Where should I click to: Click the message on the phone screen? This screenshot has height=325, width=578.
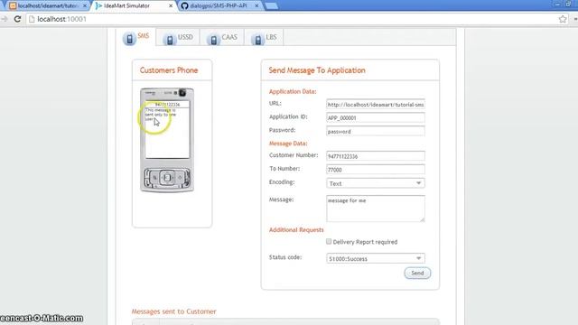[x=161, y=115]
